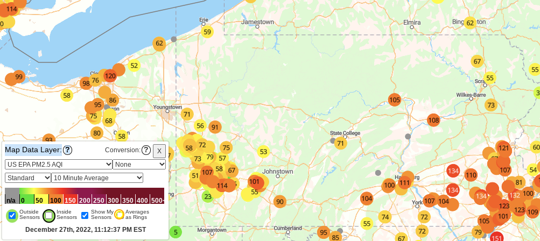Toggle the Show My Sensors checkbox
The width and height of the screenshot is (540, 241).
click(85, 215)
